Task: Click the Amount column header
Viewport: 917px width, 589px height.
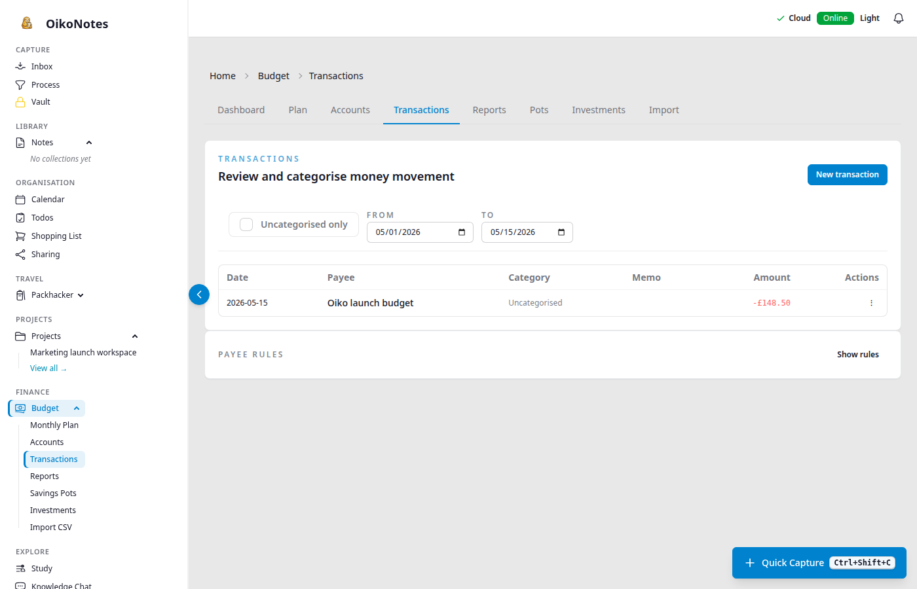Action: 772,277
